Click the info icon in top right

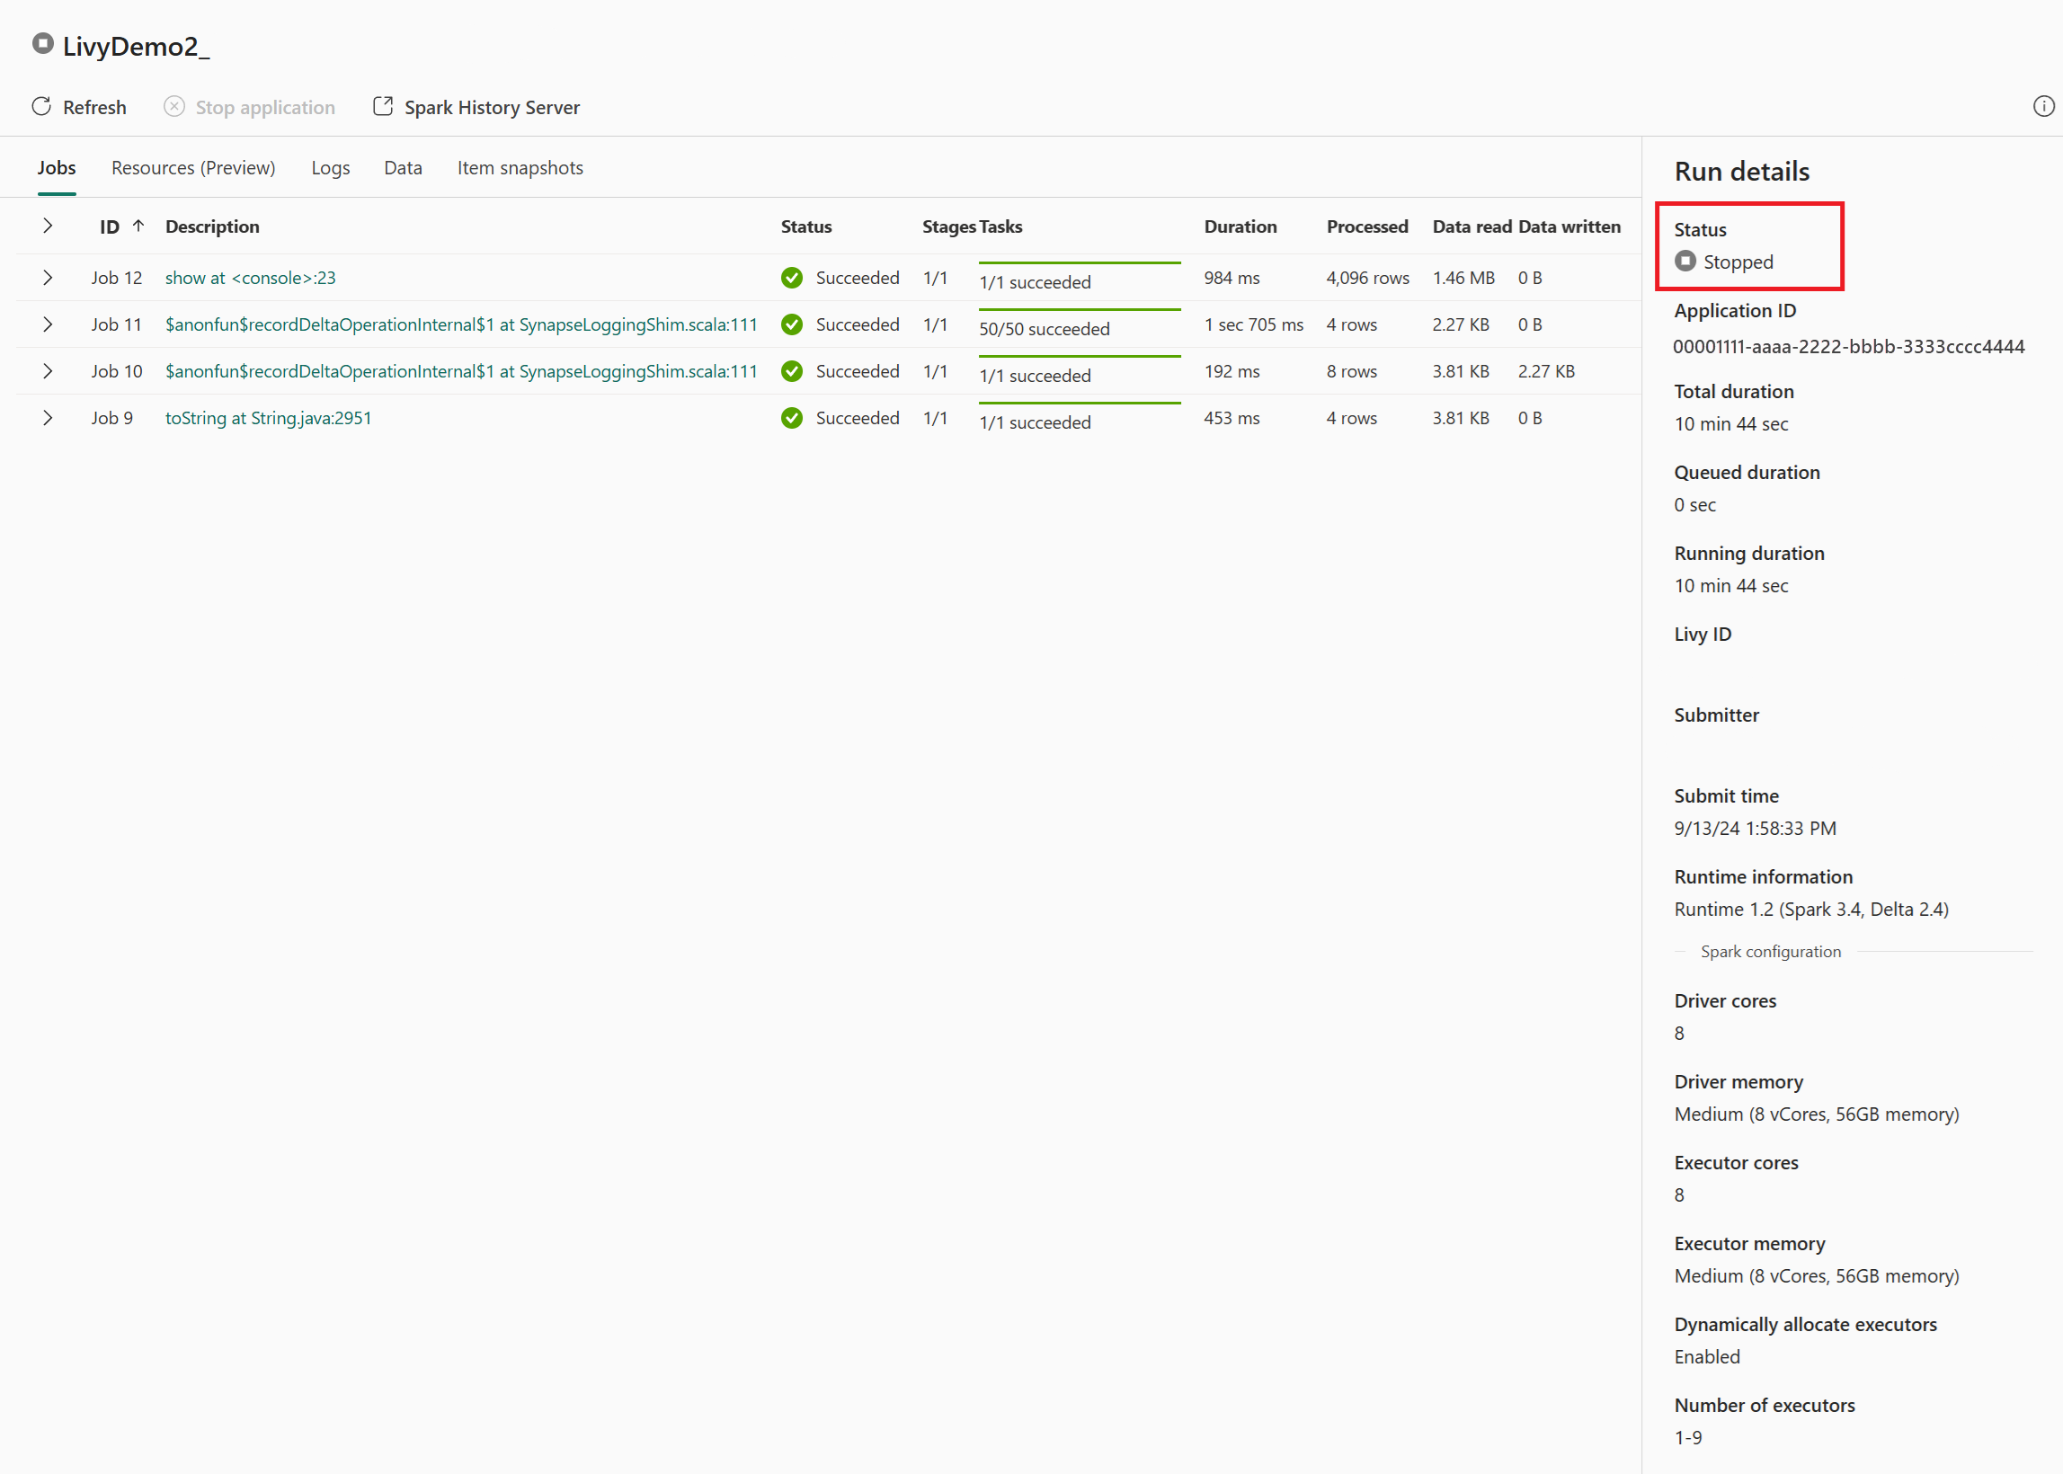pos(2044,105)
